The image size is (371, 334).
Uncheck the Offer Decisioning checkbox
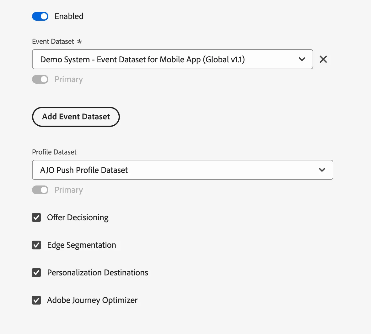(x=36, y=217)
